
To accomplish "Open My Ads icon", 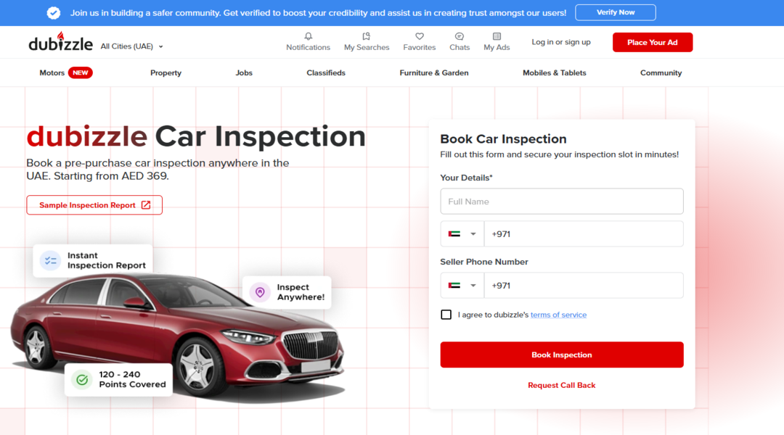I will point(497,37).
